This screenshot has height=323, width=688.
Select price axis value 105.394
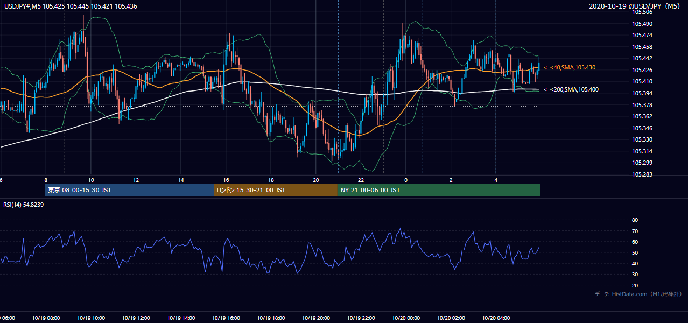642,93
